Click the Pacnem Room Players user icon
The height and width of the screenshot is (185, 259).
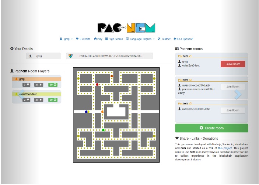12,71
